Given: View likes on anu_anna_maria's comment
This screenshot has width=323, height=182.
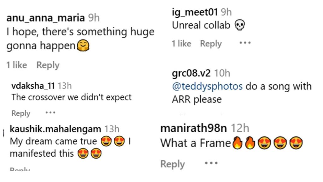Looking at the screenshot, I should (17, 65).
